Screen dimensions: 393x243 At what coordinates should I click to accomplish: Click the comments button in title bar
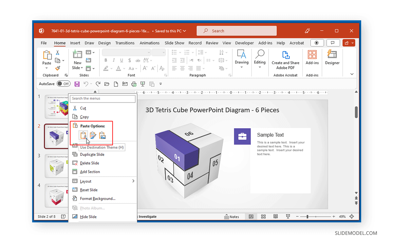pos(333,43)
